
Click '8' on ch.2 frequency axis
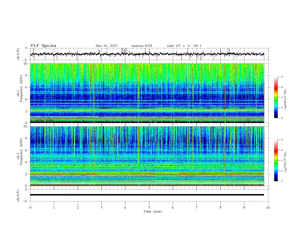click(26, 139)
